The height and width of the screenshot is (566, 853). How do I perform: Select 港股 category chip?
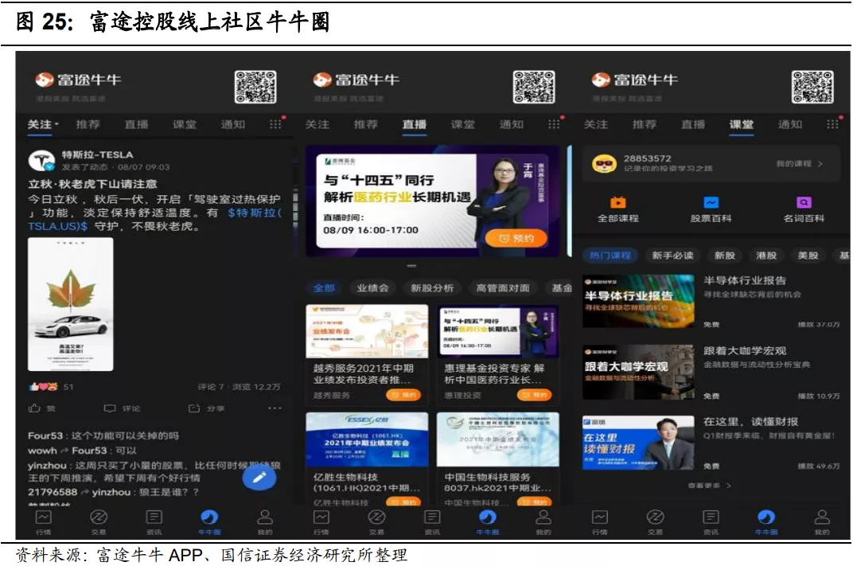point(766,256)
